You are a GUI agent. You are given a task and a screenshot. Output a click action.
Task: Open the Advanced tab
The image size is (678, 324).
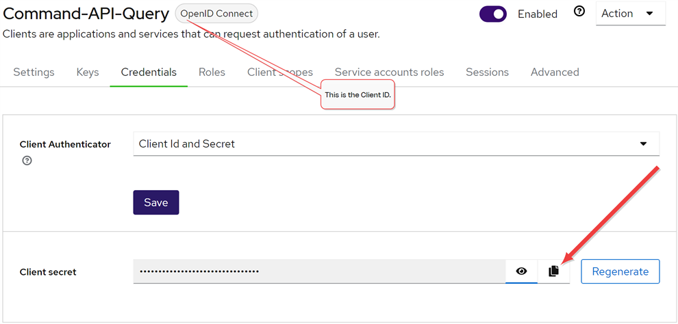[x=555, y=72]
